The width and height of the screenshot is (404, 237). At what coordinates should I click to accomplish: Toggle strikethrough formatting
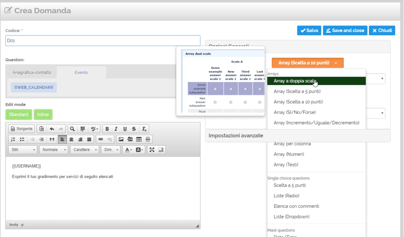pyautogui.click(x=134, y=129)
